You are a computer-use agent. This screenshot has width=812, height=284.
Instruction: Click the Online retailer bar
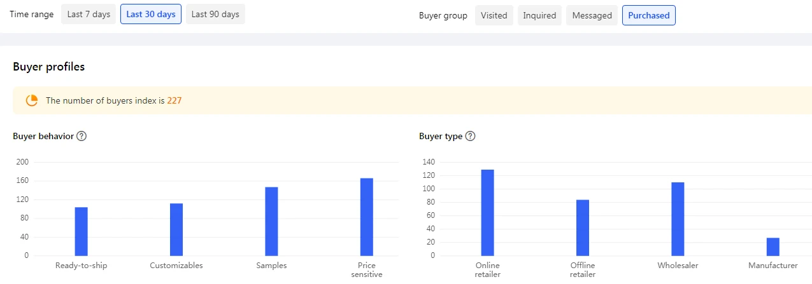click(x=487, y=212)
